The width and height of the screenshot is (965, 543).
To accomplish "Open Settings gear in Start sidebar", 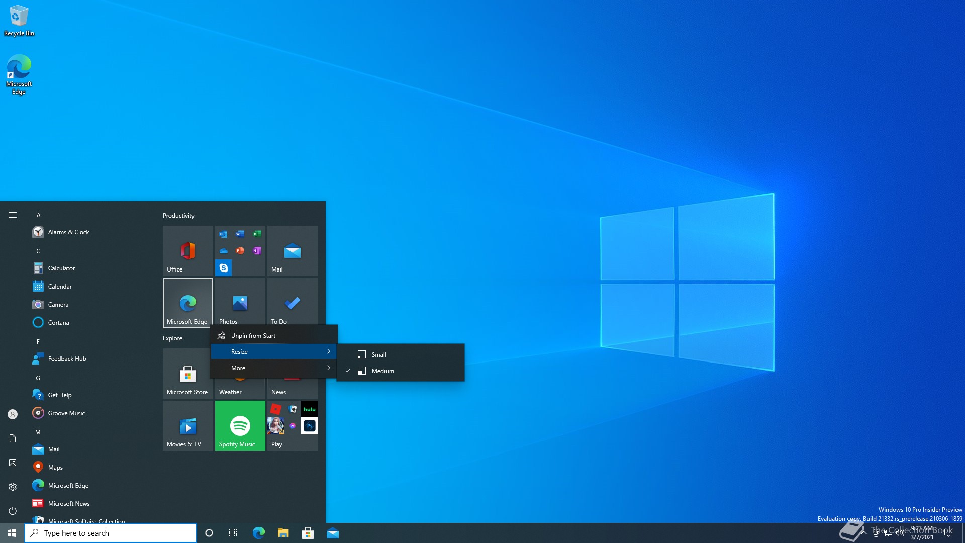I will (x=13, y=487).
